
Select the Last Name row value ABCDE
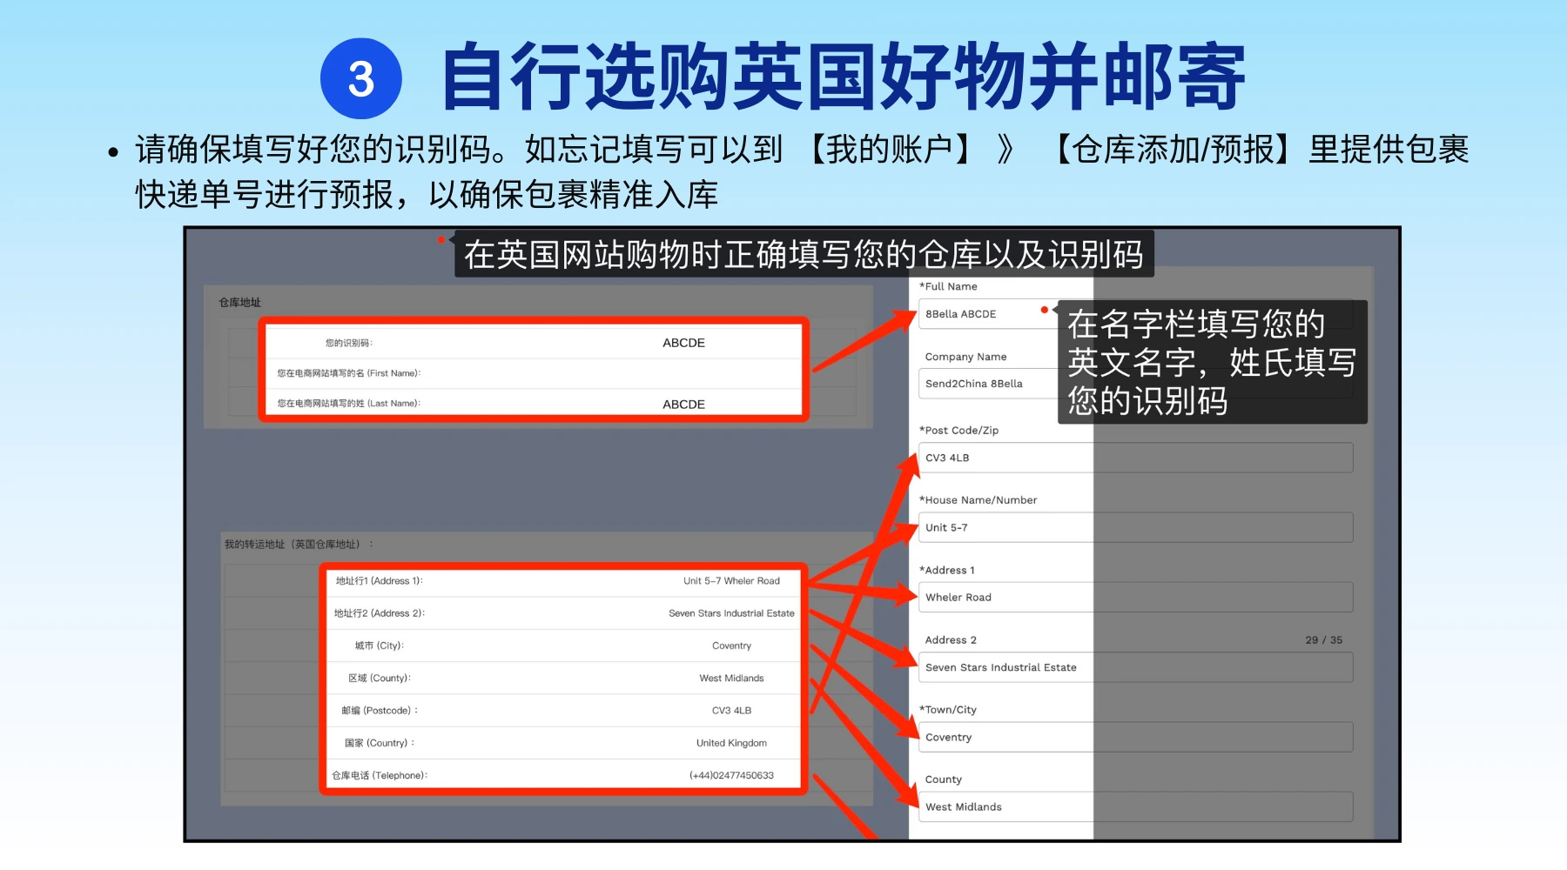click(x=683, y=405)
